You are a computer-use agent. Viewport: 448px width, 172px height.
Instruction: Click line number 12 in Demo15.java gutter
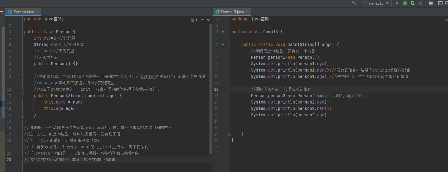[x=216, y=89]
